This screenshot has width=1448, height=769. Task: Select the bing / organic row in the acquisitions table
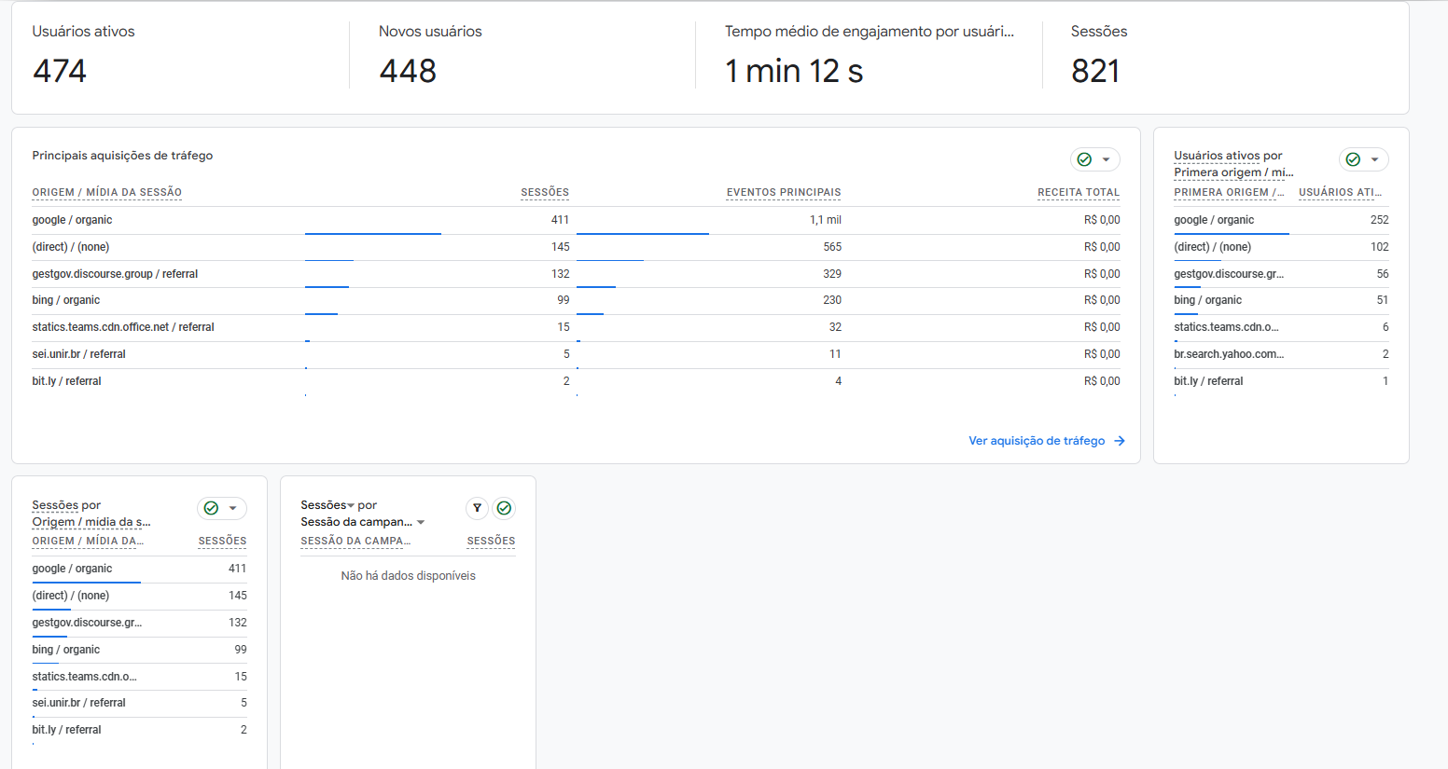pos(65,300)
